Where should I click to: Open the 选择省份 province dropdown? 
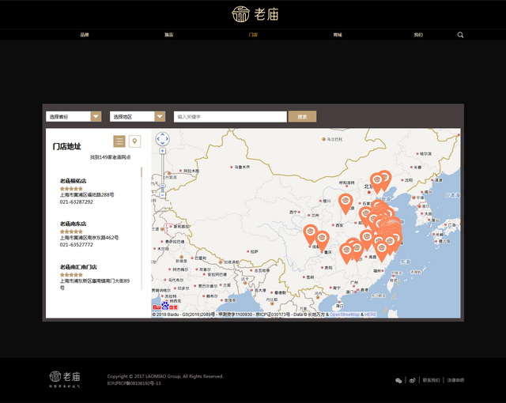coord(74,116)
